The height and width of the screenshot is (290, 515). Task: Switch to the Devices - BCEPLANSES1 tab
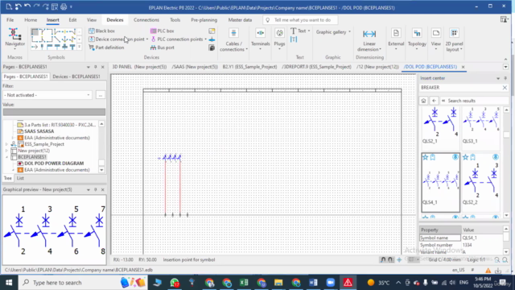(x=76, y=77)
